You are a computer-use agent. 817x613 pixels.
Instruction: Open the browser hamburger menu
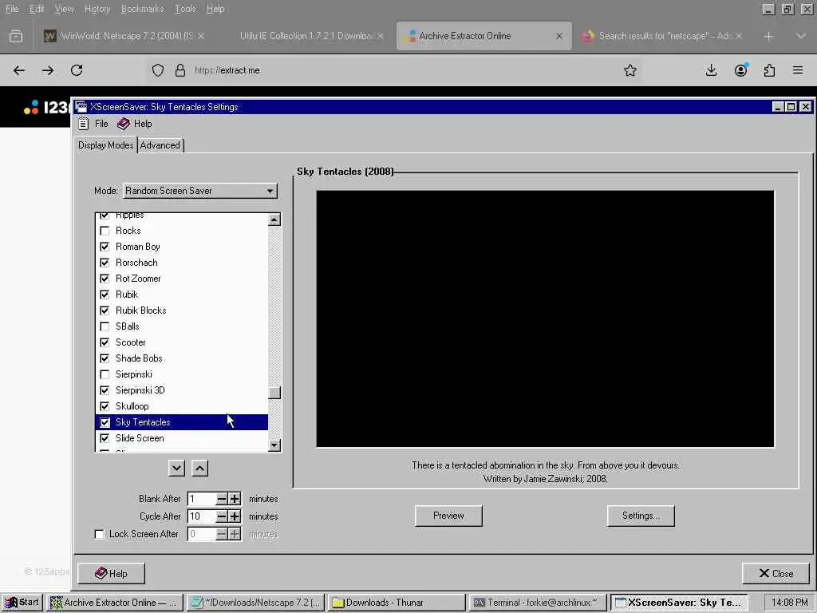[798, 70]
